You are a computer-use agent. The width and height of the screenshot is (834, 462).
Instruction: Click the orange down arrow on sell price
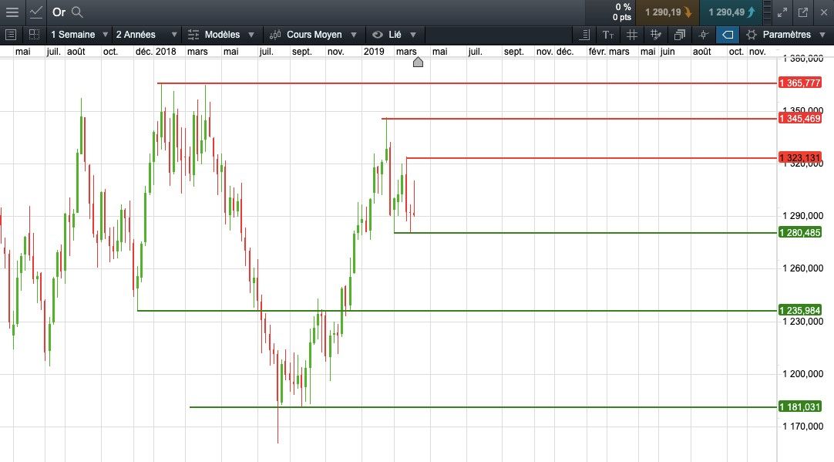(x=688, y=12)
